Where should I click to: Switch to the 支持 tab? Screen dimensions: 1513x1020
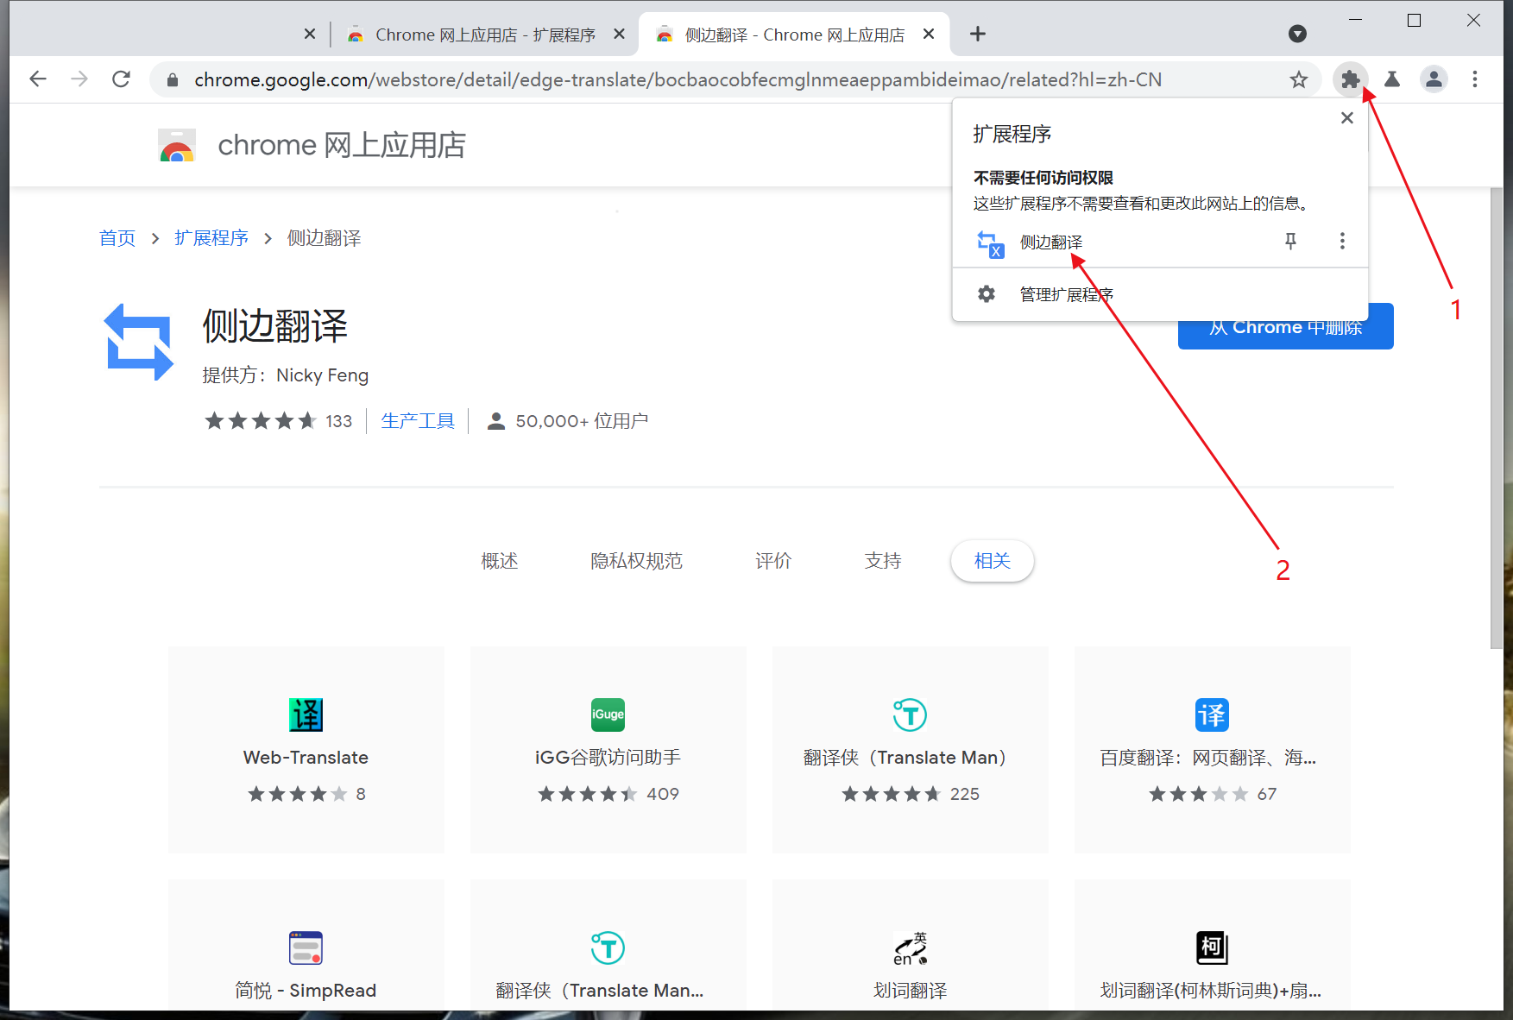(x=882, y=562)
